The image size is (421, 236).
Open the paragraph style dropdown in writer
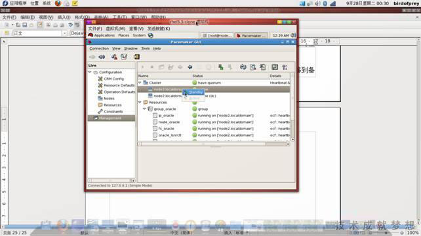(64, 33)
